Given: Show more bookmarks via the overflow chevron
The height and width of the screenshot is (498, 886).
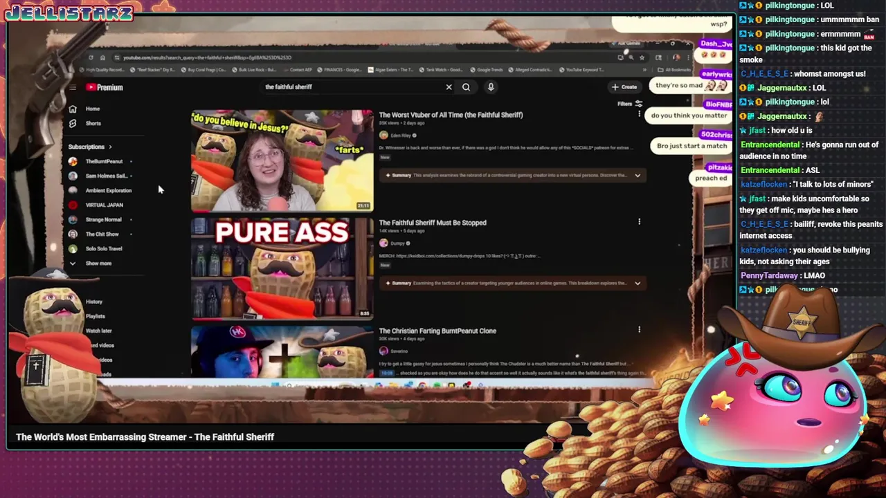Looking at the screenshot, I should (644, 70).
